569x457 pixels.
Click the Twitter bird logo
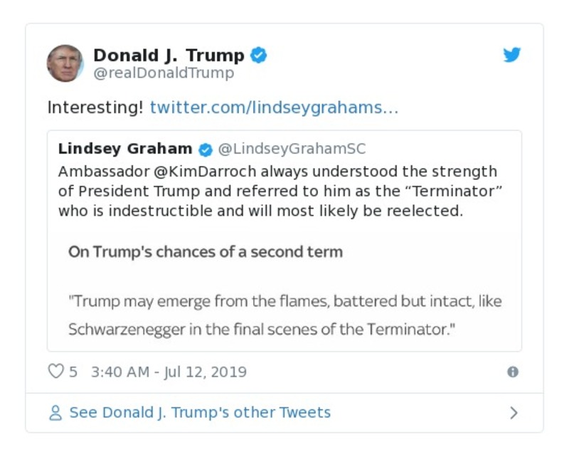511,54
